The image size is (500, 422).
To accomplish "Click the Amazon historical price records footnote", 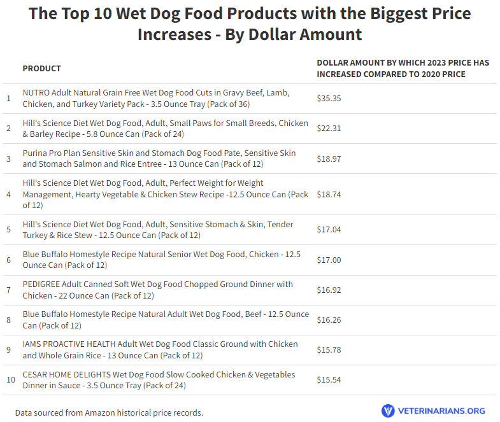I will (109, 412).
